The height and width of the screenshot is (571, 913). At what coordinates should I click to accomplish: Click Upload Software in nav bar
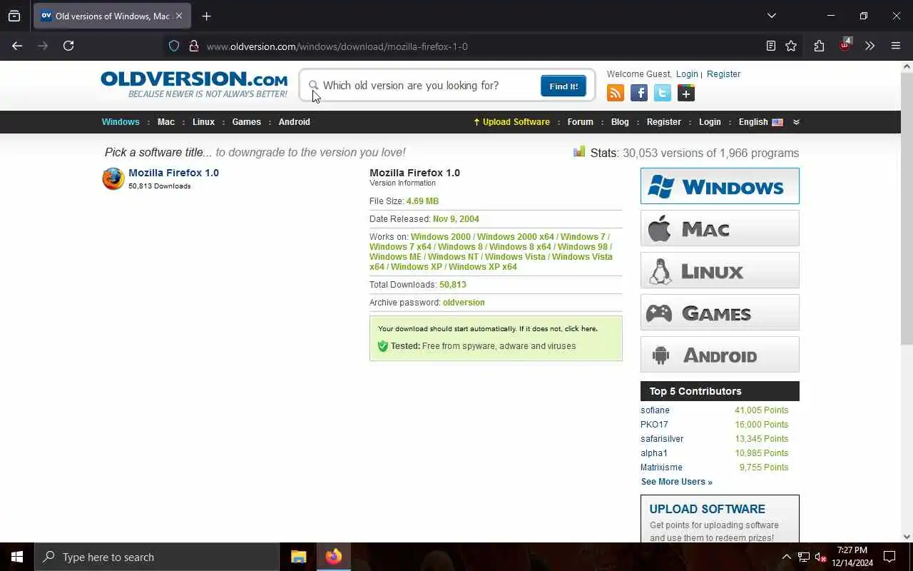[511, 122]
